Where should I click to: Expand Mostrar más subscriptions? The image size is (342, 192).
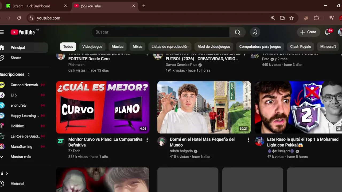coord(24,157)
